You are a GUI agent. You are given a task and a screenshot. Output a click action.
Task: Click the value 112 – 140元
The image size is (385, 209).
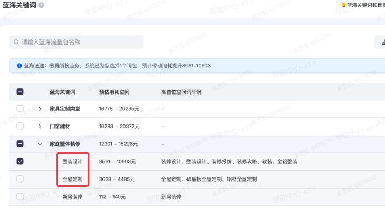tap(112, 197)
